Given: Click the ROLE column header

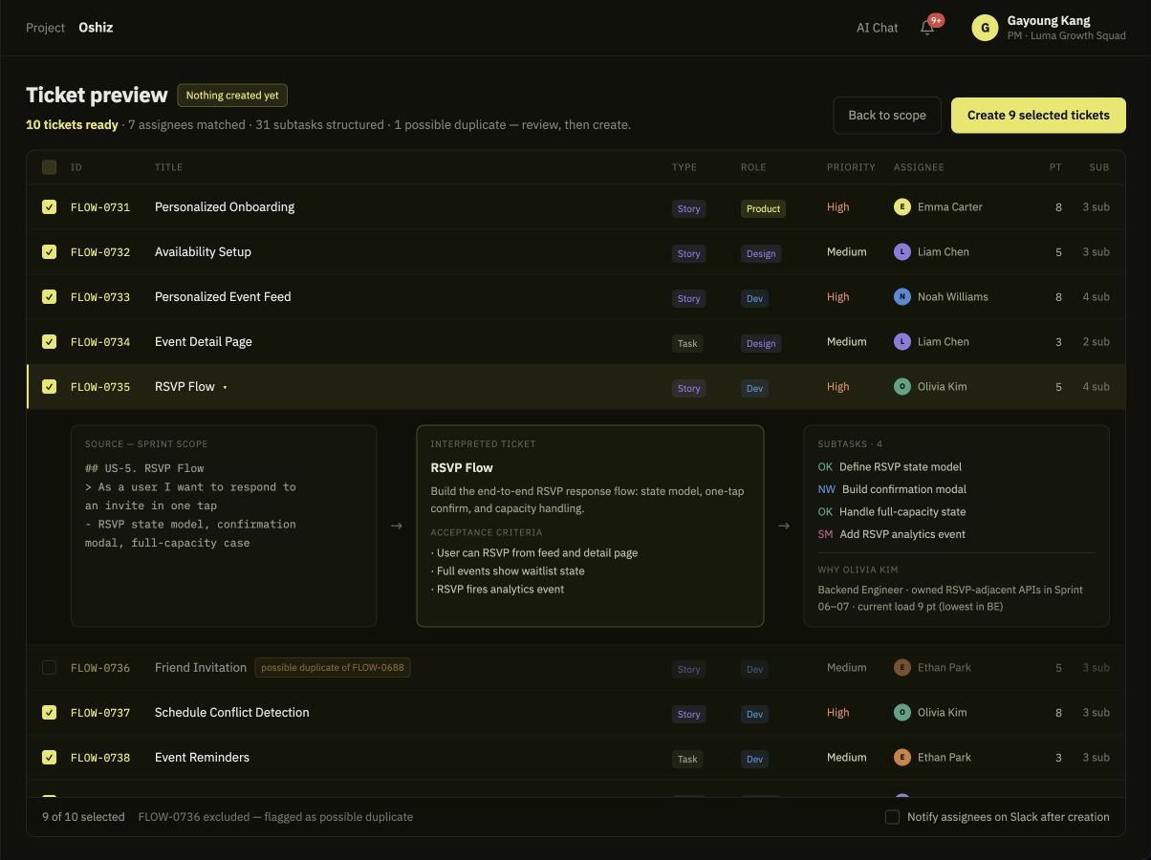Looking at the screenshot, I should [x=753, y=167].
